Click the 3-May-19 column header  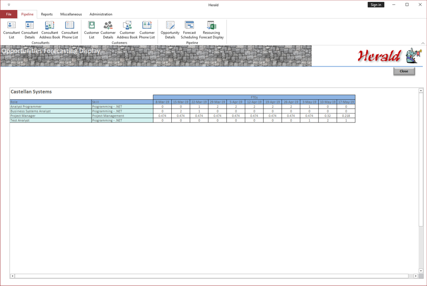pyautogui.click(x=309, y=102)
